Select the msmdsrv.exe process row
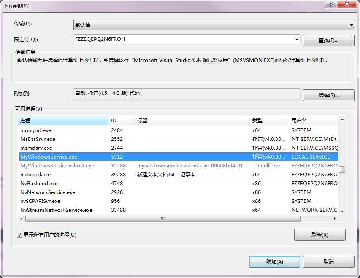Image resolution: width=360 pixels, height=278 pixels. click(179, 148)
